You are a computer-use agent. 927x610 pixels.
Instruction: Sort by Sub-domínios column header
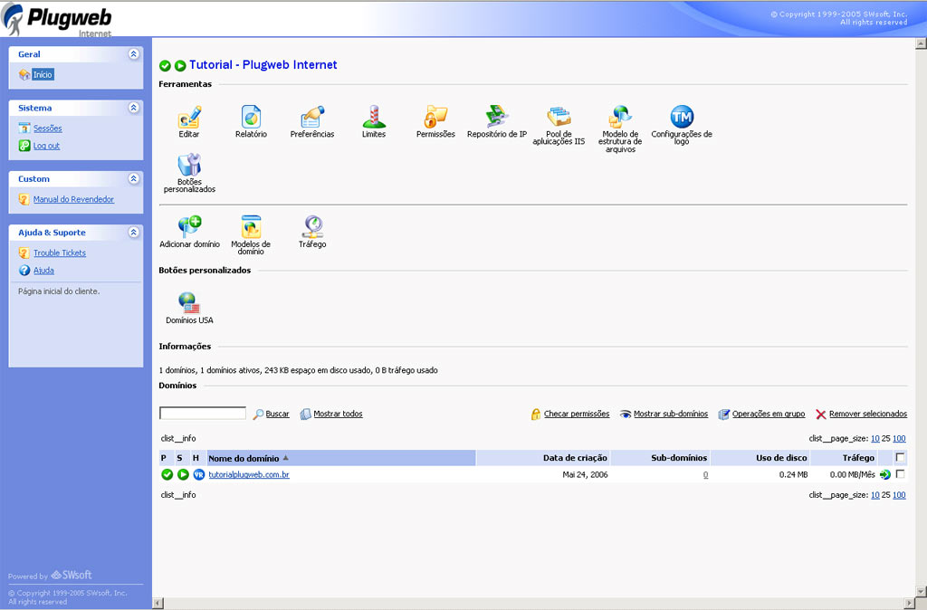pyautogui.click(x=679, y=458)
